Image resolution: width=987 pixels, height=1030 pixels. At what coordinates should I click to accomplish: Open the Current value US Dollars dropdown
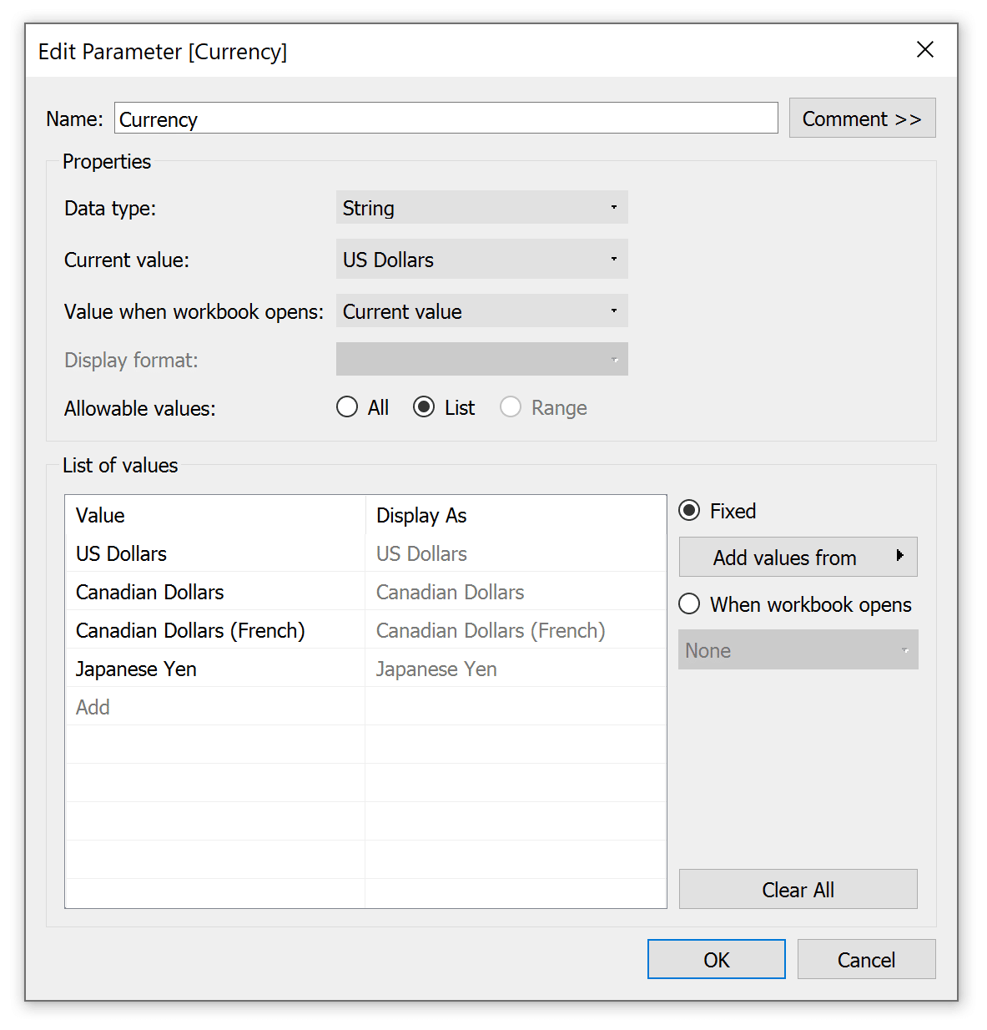[x=481, y=260]
